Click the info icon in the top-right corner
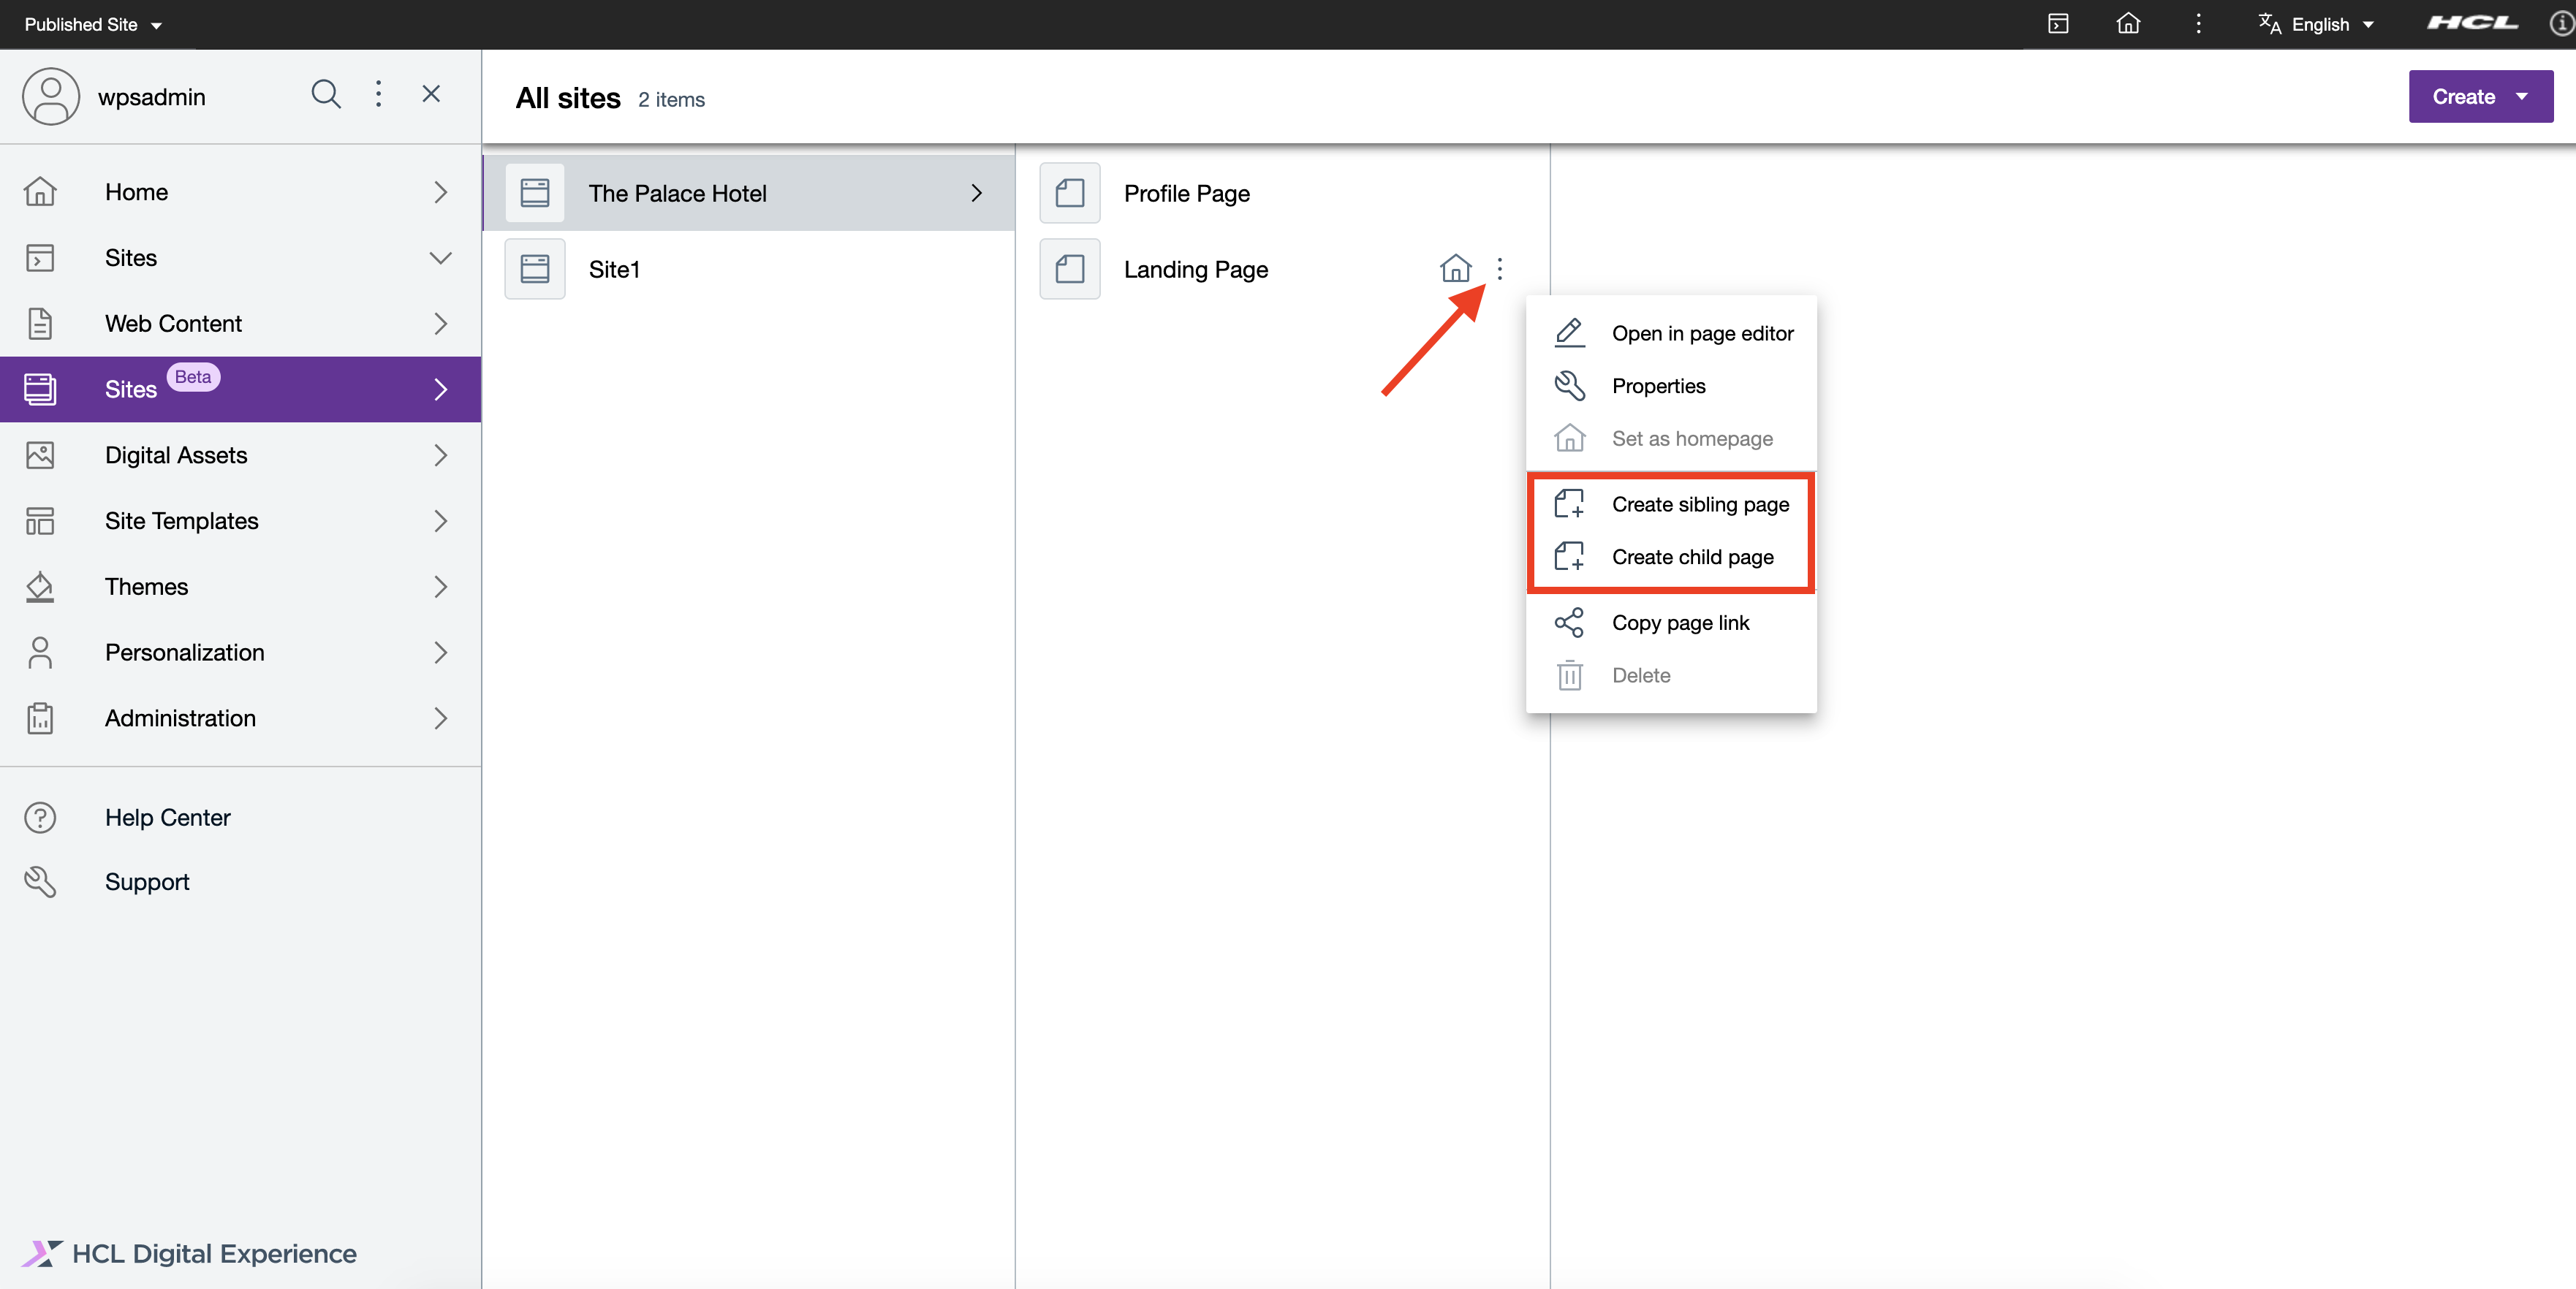Viewport: 2576px width, 1289px height. coord(2556,23)
